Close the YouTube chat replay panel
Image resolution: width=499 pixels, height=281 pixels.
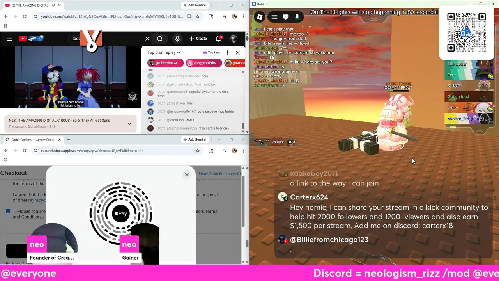pyautogui.click(x=238, y=52)
